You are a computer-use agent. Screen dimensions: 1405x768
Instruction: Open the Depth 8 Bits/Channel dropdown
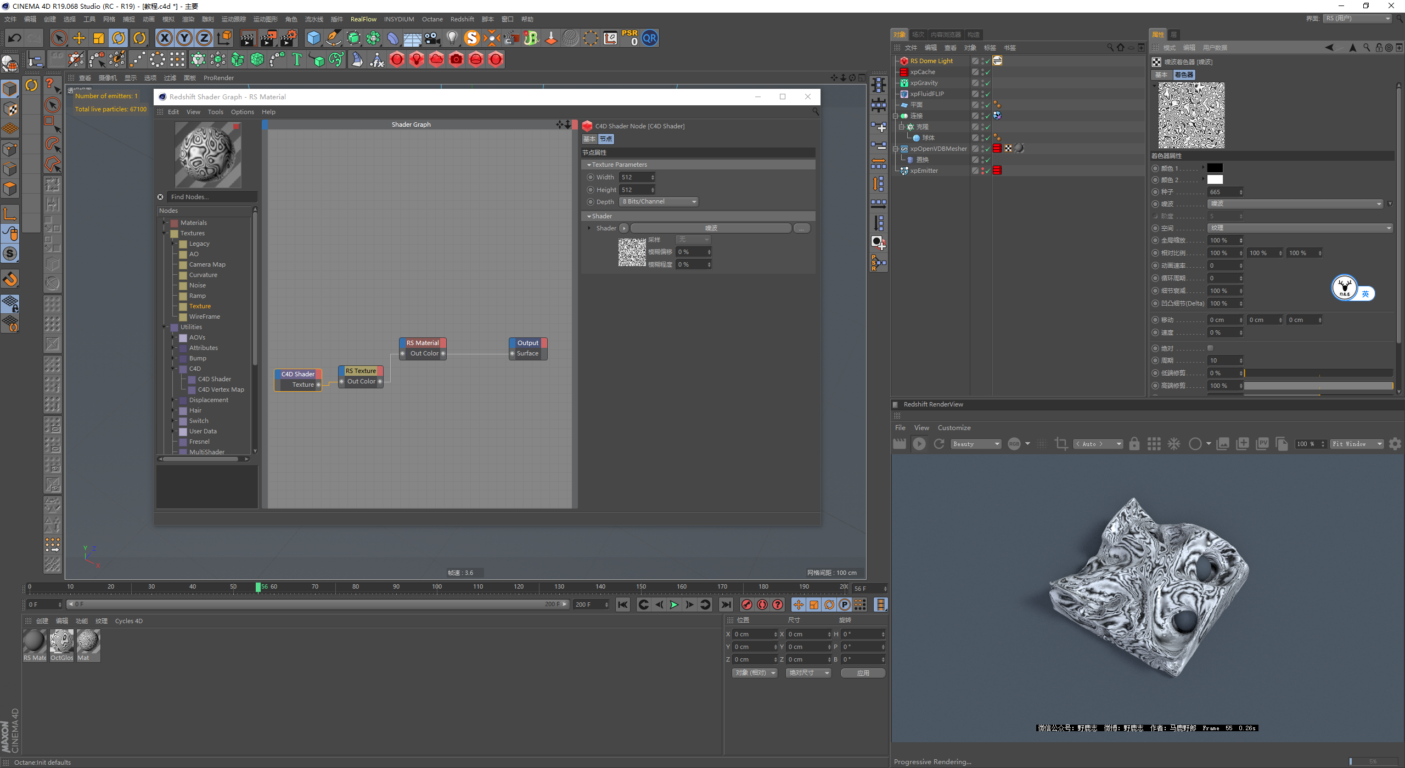tap(659, 202)
